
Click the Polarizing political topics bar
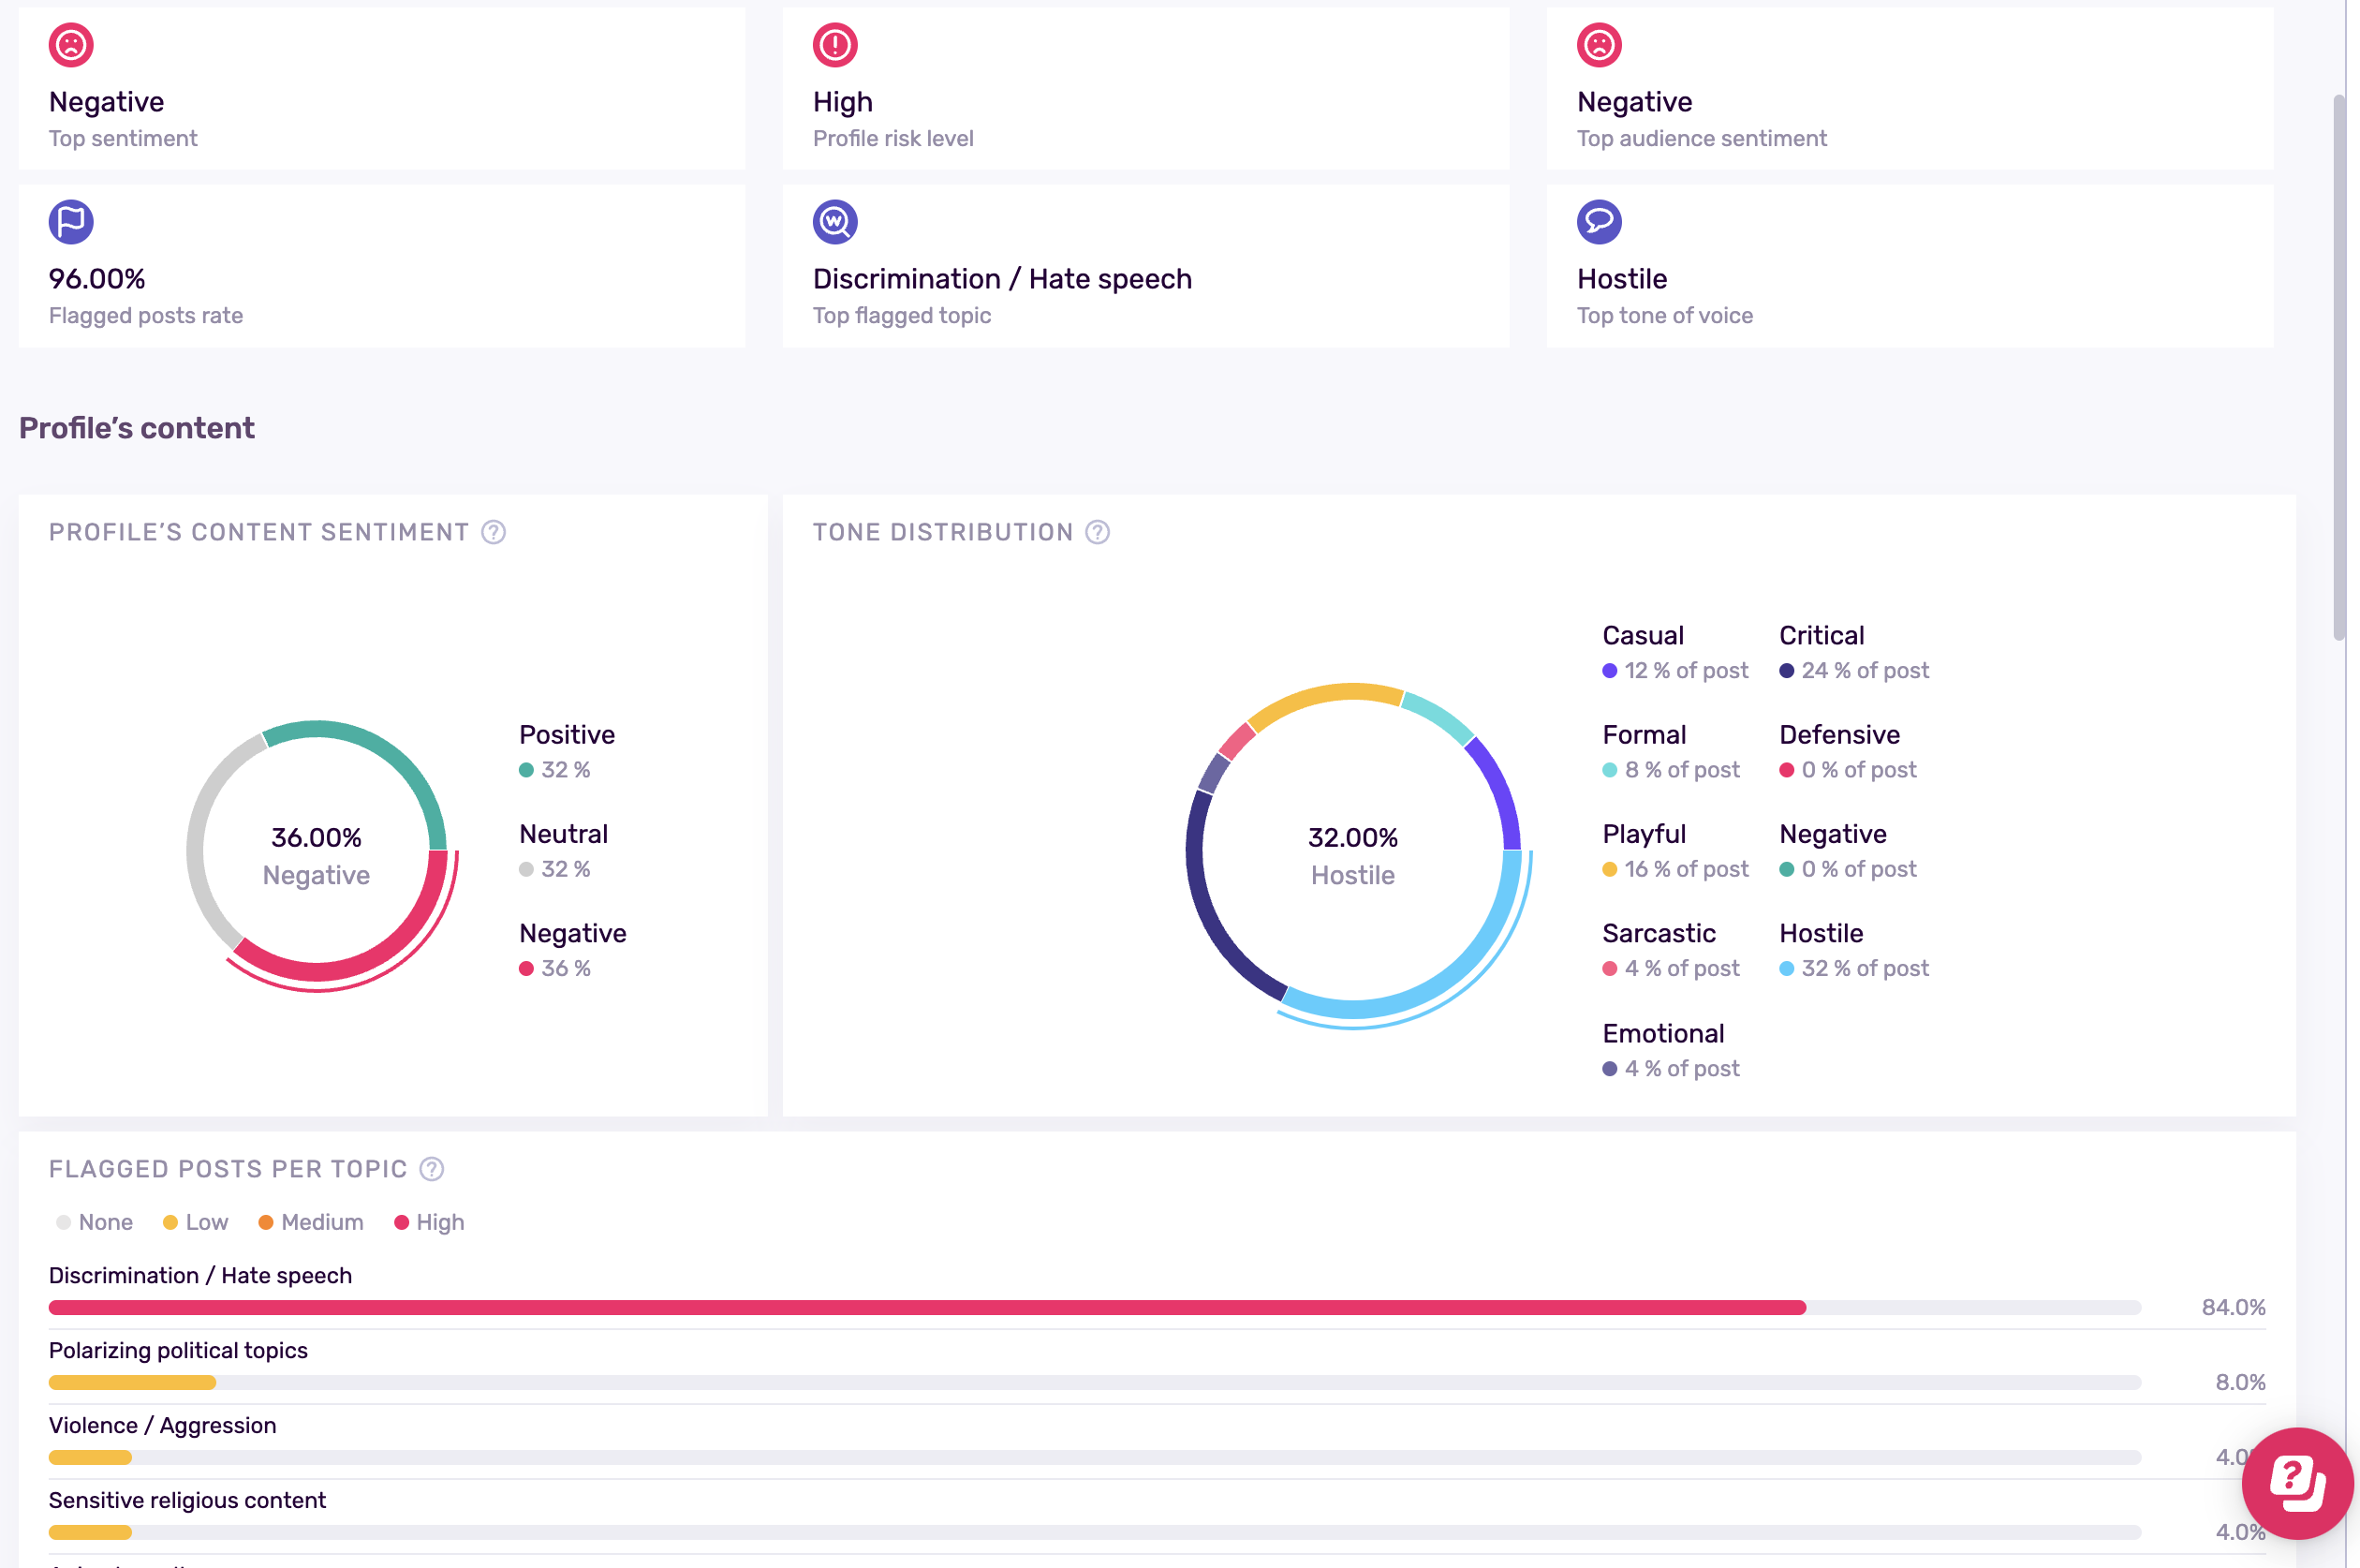click(132, 1383)
